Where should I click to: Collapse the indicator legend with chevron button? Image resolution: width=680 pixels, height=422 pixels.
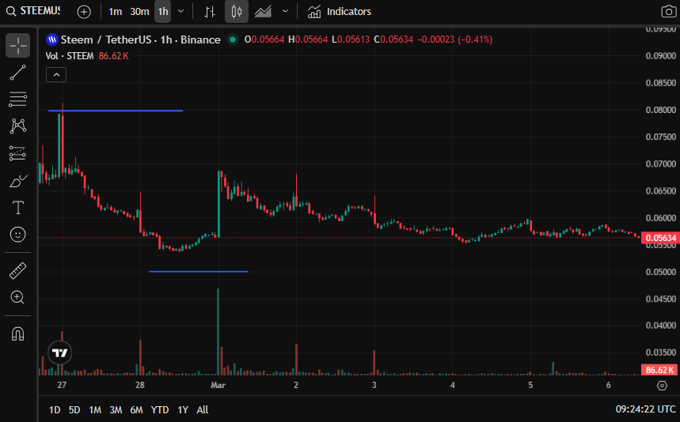click(x=56, y=75)
